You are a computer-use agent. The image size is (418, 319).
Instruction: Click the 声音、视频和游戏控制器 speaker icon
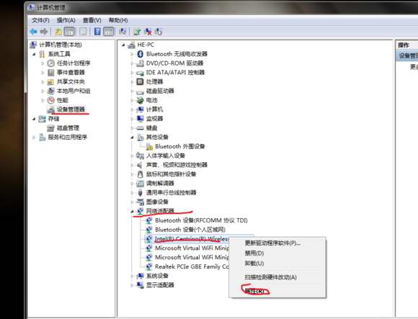(x=140, y=165)
